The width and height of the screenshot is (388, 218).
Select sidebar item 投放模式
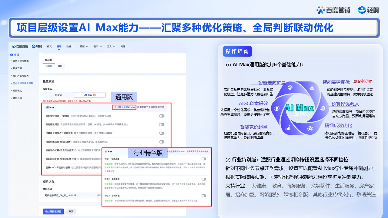click(17, 91)
